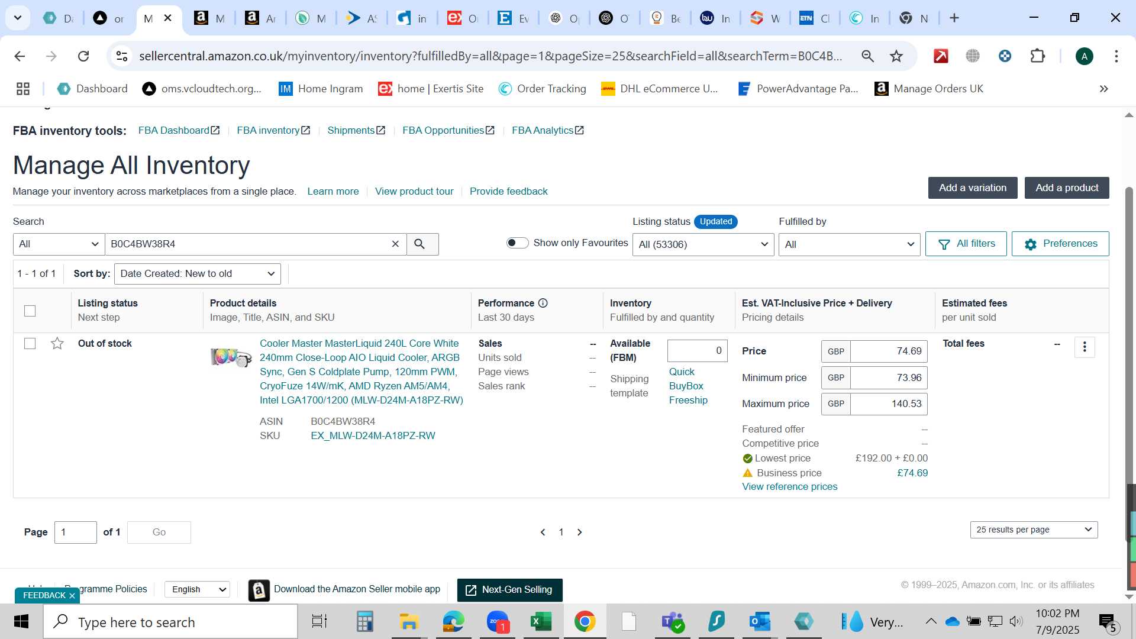Open All filters funnel button
This screenshot has height=639, width=1136.
point(966,244)
